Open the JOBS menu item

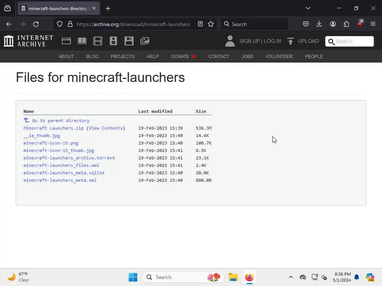click(247, 57)
